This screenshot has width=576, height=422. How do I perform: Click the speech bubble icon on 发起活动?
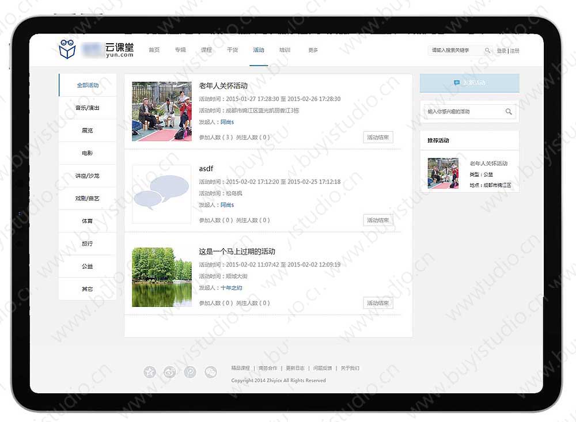pos(457,83)
